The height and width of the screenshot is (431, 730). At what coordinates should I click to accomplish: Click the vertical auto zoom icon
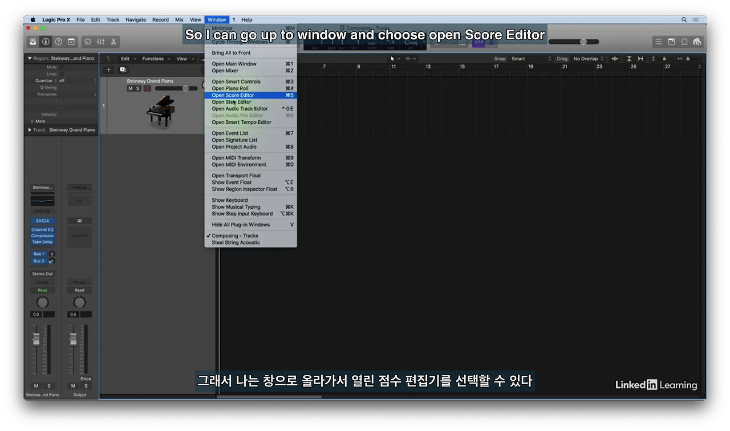pyautogui.click(x=629, y=59)
